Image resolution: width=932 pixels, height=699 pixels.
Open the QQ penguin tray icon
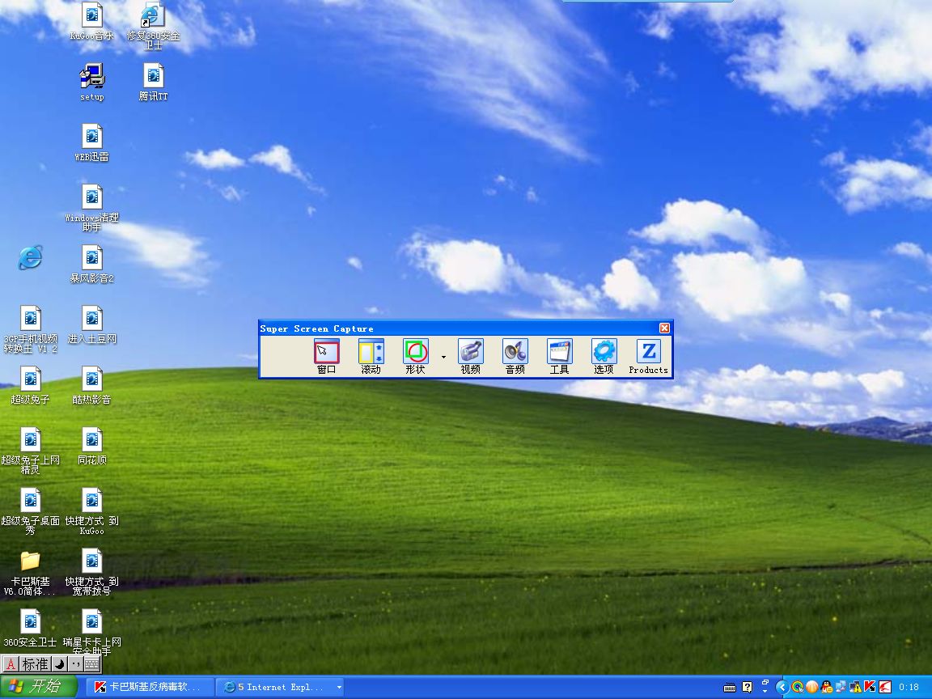click(x=827, y=687)
